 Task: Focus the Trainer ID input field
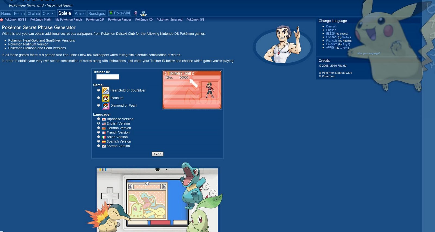pyautogui.click(x=108, y=77)
